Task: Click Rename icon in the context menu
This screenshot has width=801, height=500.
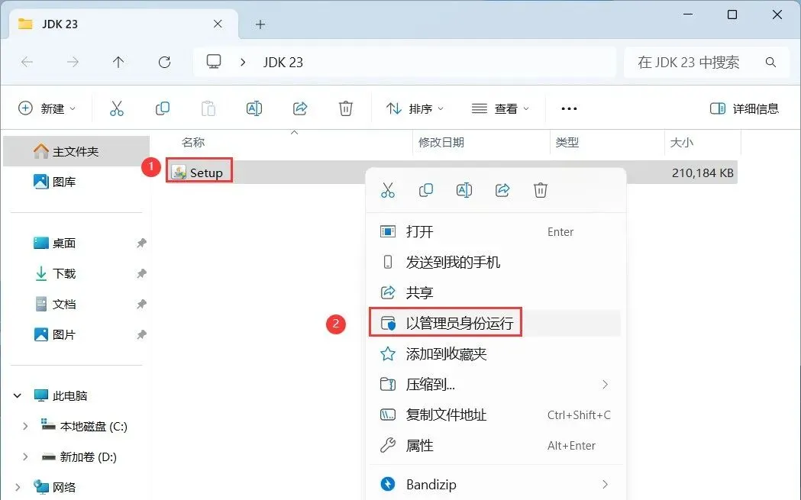Action: 463,191
